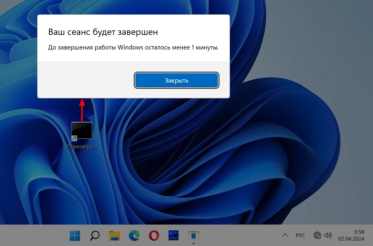Open the blue two-panel file manager icon
The height and width of the screenshot is (246, 373).
pyautogui.click(x=173, y=236)
